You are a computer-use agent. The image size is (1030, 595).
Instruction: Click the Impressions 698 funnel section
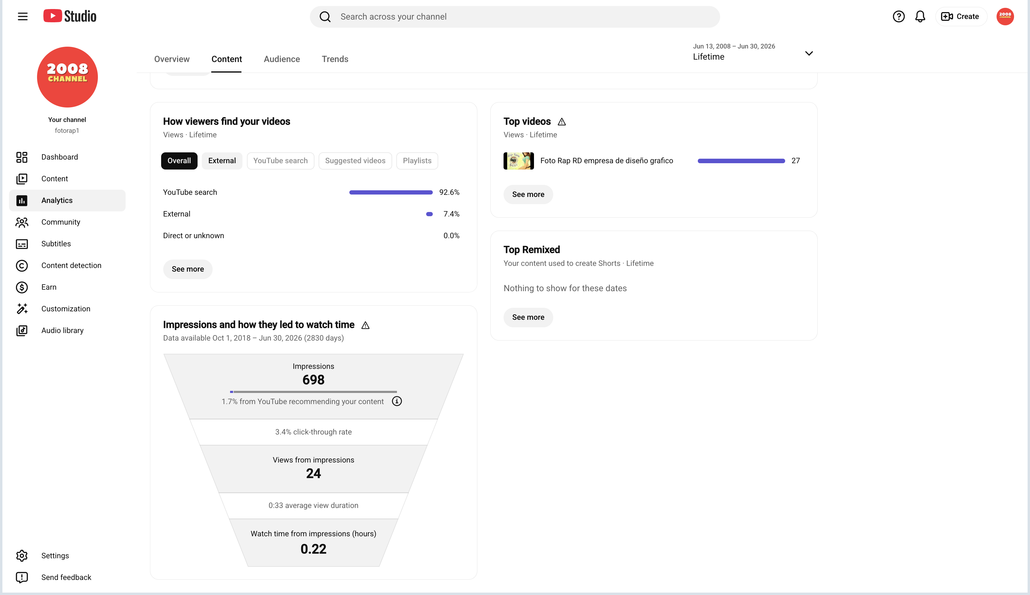pos(314,386)
